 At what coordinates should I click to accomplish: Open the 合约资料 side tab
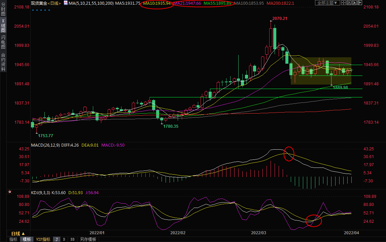(3, 62)
